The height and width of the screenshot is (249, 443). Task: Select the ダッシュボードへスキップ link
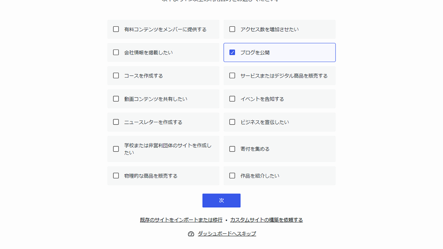pyautogui.click(x=226, y=233)
